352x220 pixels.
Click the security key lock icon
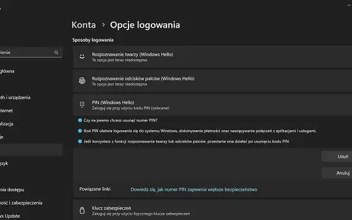click(x=82, y=211)
